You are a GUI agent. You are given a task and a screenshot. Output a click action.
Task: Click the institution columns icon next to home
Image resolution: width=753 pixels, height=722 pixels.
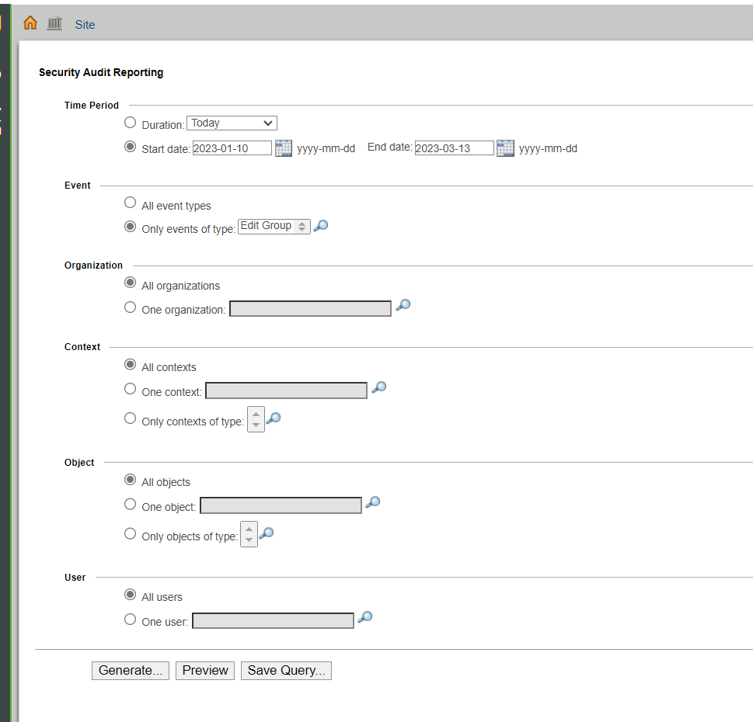tap(54, 23)
